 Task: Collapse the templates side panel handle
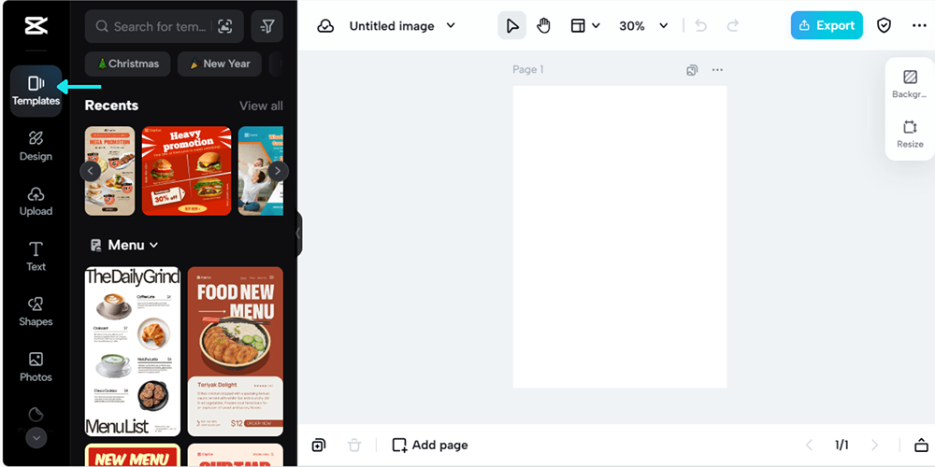click(x=297, y=233)
